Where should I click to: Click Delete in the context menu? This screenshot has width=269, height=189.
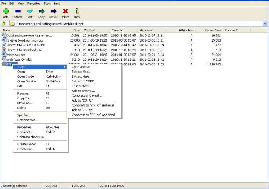click(40, 108)
